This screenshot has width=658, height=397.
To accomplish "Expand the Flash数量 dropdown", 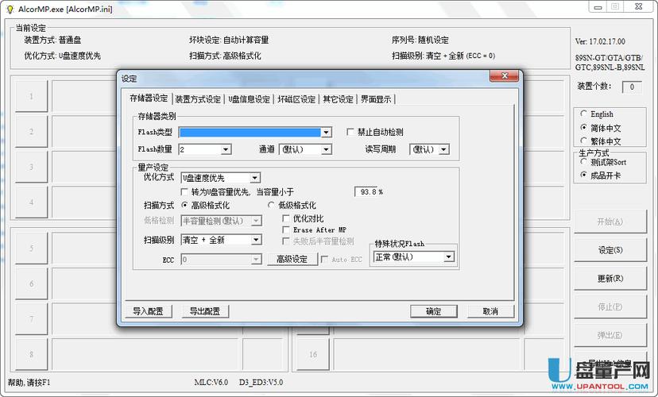I will tap(226, 149).
